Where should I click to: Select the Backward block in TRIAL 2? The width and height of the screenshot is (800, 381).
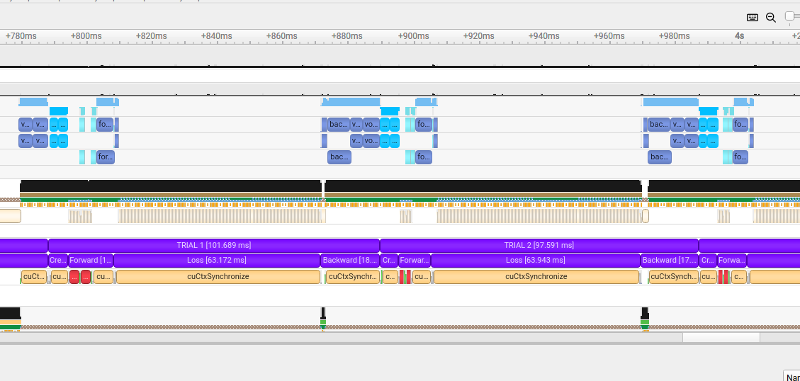point(669,261)
